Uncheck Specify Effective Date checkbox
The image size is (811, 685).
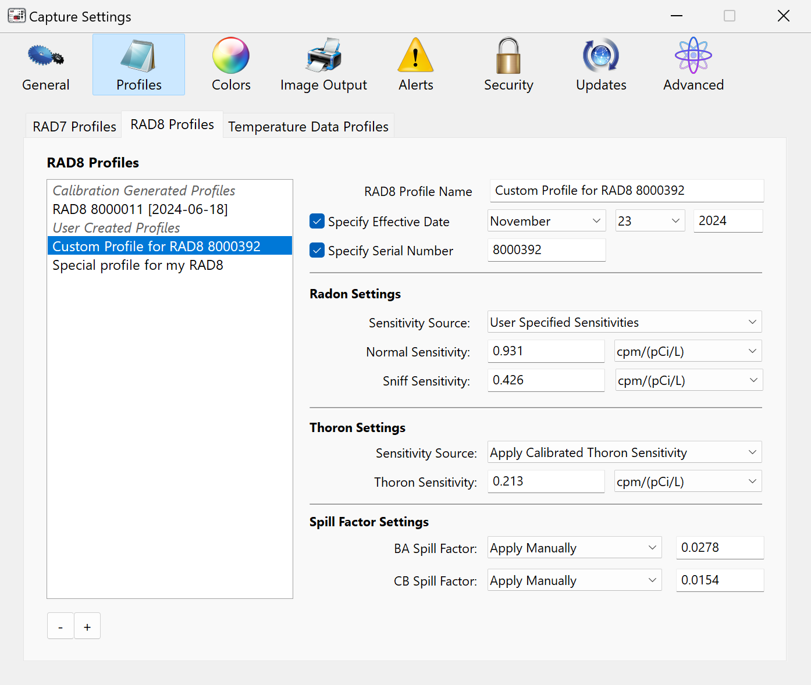click(317, 222)
